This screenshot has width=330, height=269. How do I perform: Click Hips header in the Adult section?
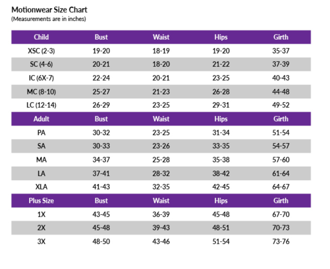pos(221,119)
